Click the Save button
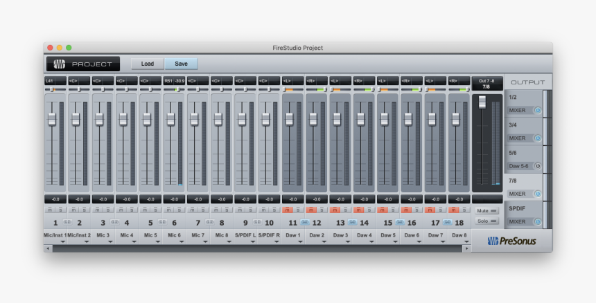The height and width of the screenshot is (303, 596). pyautogui.click(x=181, y=64)
